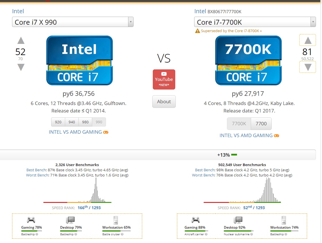Screen dimensions: 322x243
Task: Open the left Best Bench link at 87%
Action: click(x=36, y=170)
